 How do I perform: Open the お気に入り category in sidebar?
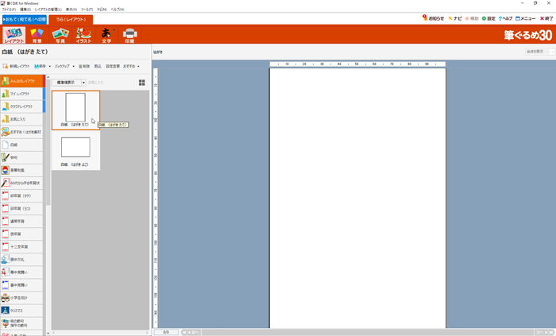(21, 119)
